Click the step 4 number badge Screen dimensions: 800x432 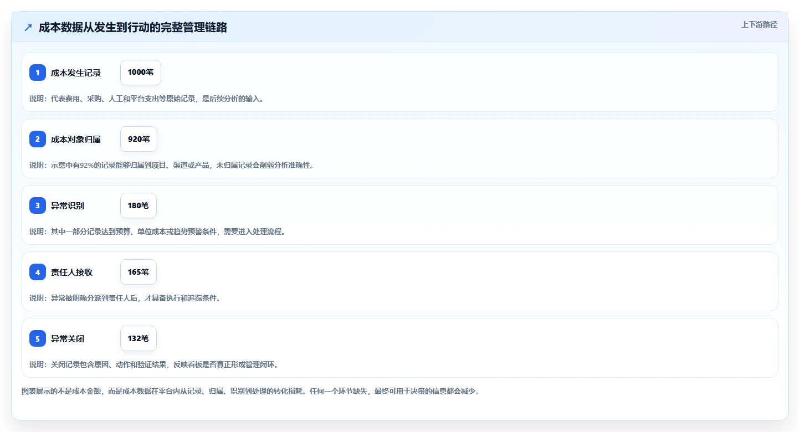tap(38, 272)
